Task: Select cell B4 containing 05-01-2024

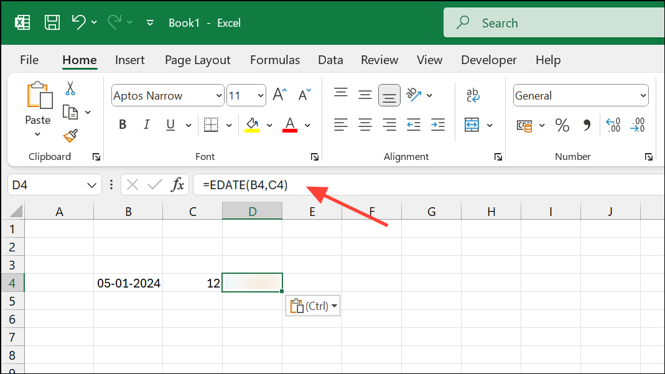Action: point(128,283)
